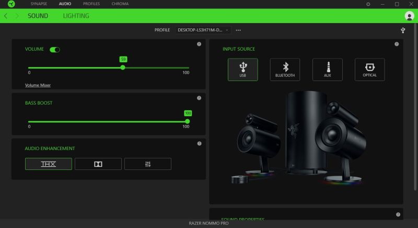Click the Razer logo icon
Screen dimensions: 418x228
pos(11,4)
